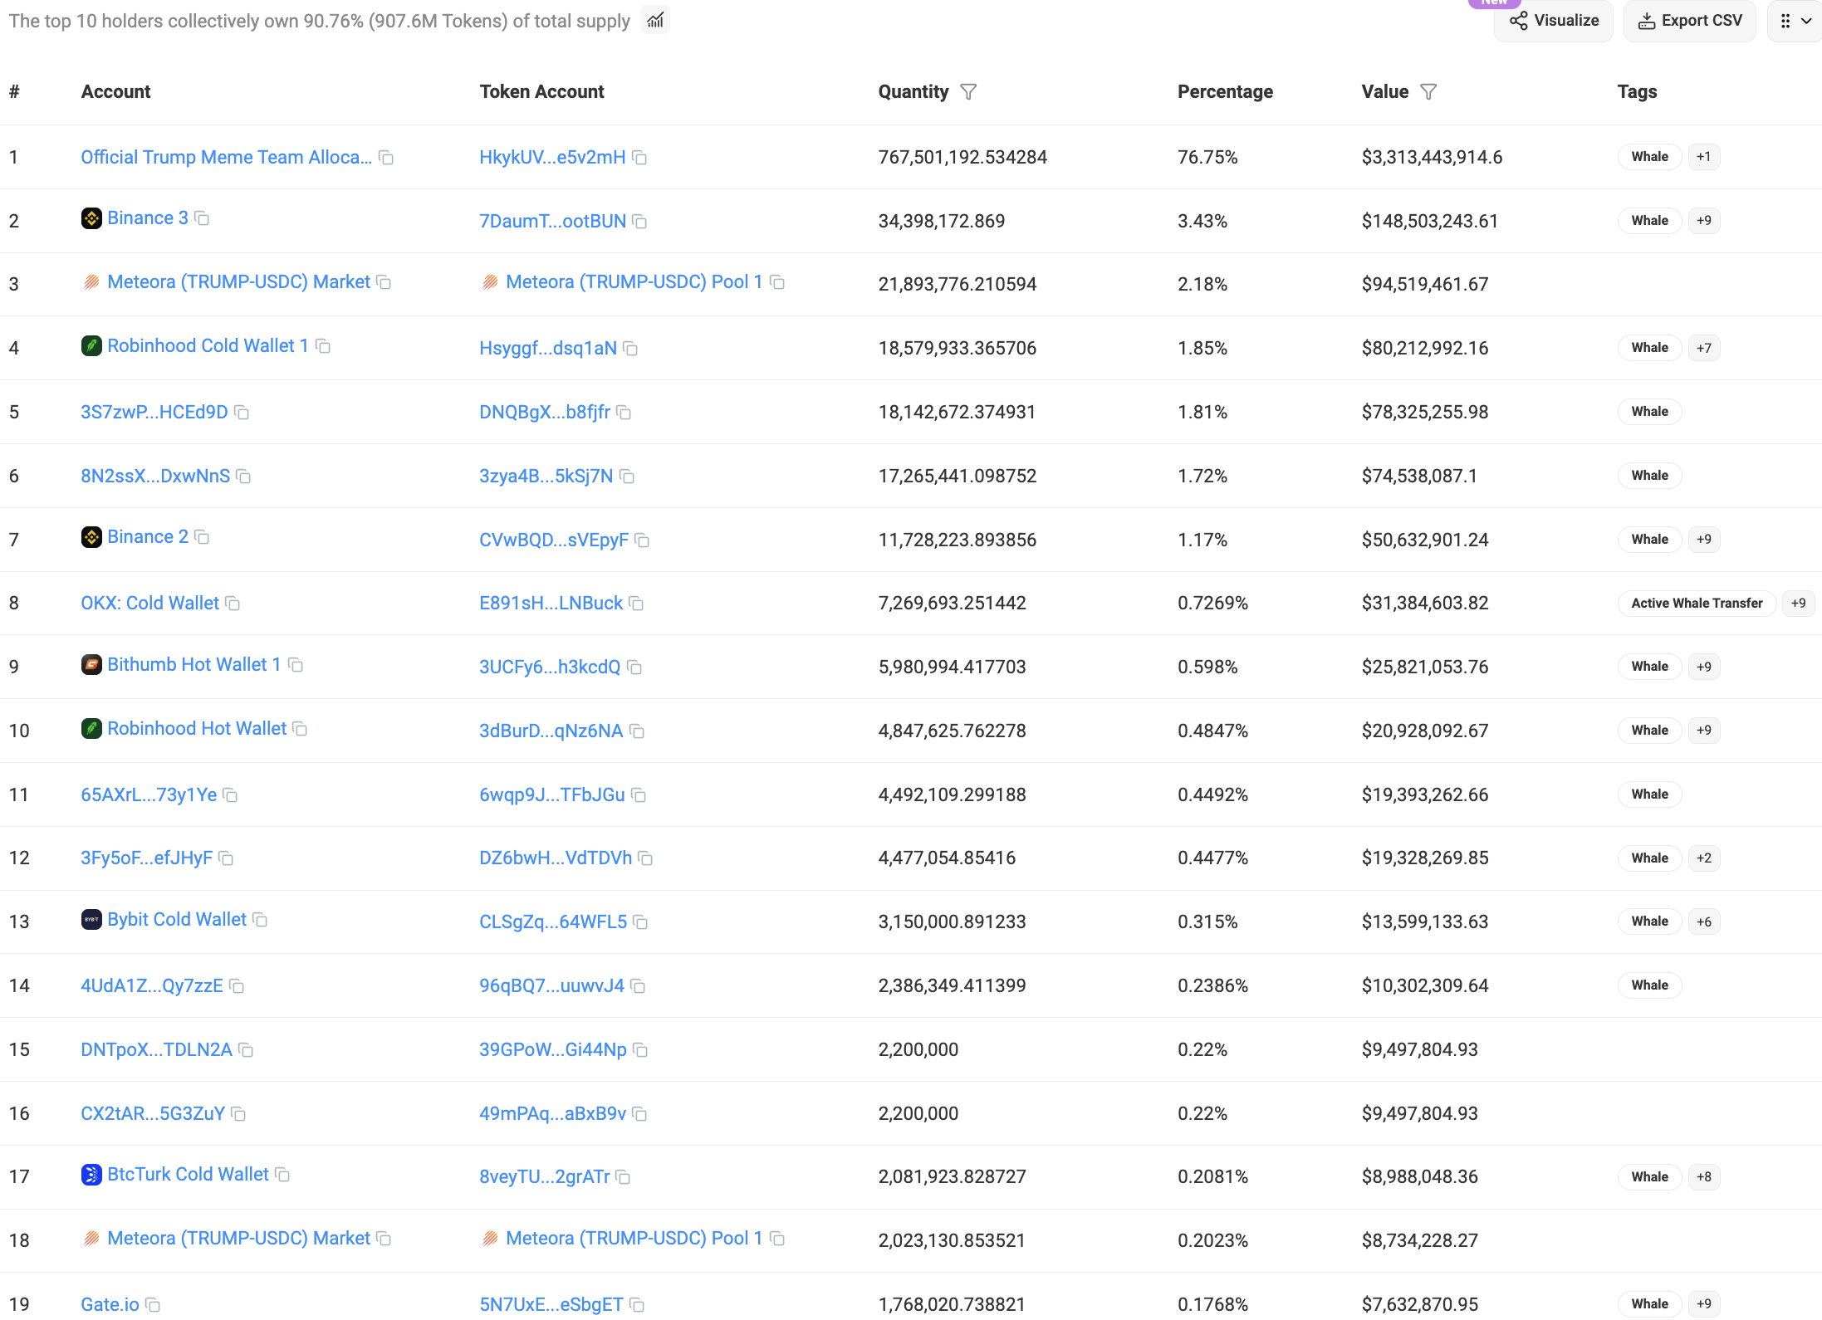Expand +2 tags on row 12
The height and width of the screenshot is (1320, 1822).
point(1703,858)
